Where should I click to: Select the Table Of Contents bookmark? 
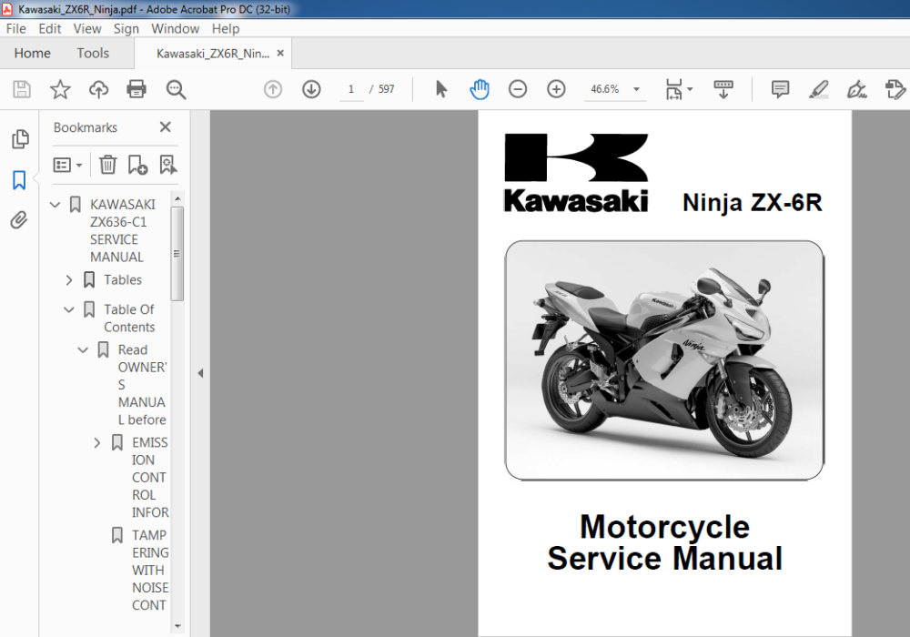point(129,318)
